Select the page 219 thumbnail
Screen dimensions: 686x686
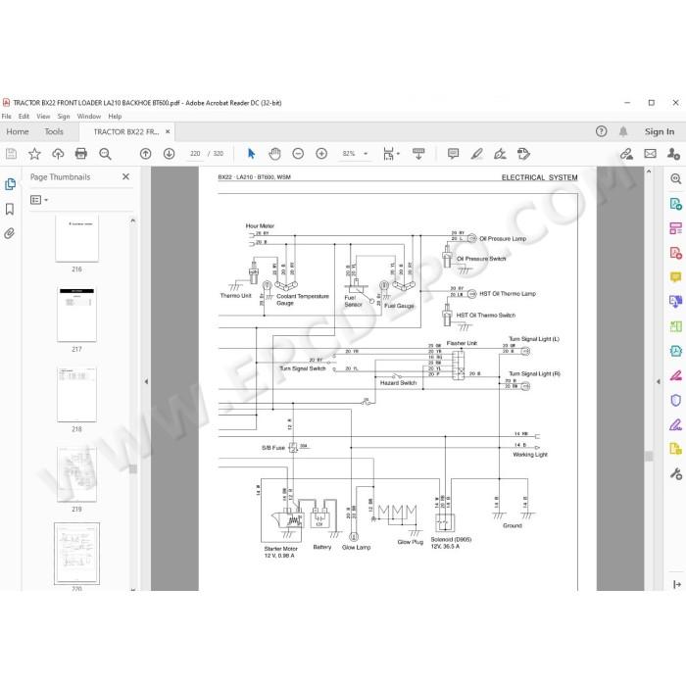point(76,474)
